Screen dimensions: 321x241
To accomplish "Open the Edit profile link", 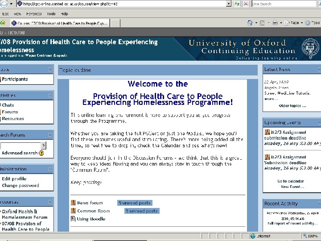I will pyautogui.click(x=14, y=179).
